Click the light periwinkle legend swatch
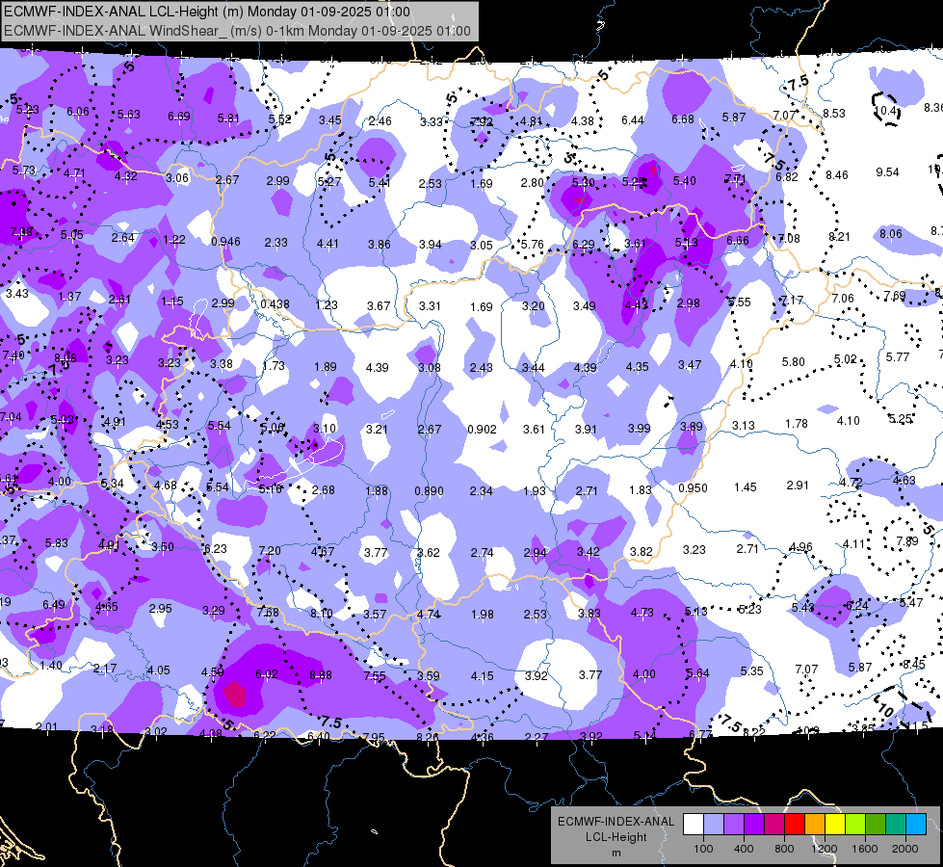 point(714,824)
